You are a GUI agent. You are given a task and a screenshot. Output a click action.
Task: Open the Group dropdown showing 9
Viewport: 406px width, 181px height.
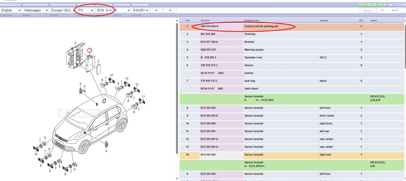[x=122, y=10]
